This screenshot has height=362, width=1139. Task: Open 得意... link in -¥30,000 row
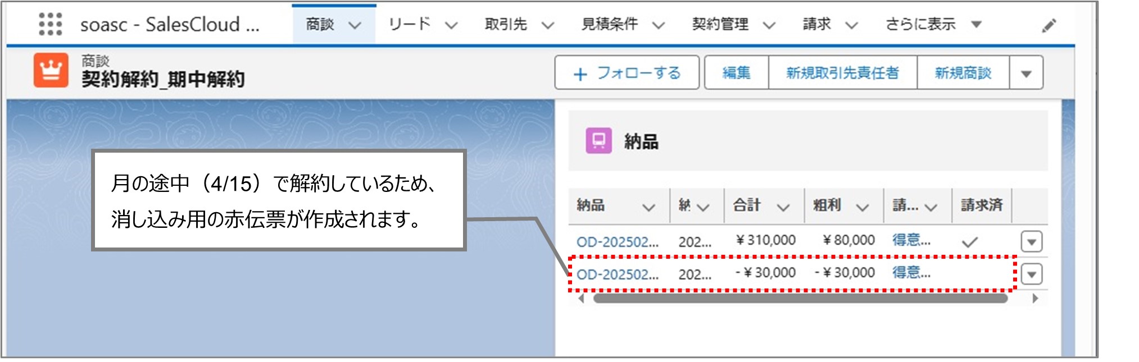click(911, 273)
